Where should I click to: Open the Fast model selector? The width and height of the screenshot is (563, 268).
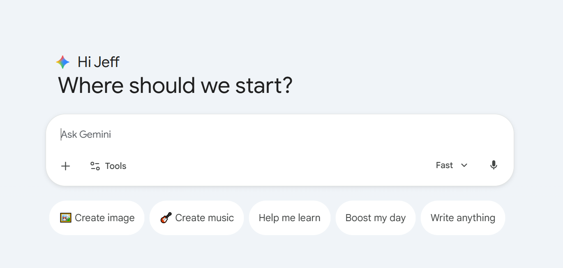[x=445, y=165]
